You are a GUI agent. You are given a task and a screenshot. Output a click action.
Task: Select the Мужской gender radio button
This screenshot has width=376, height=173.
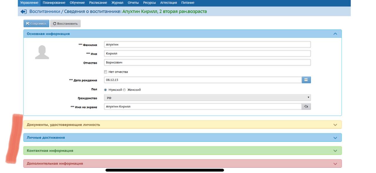106,90
